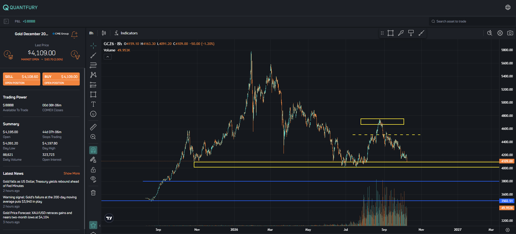
Task: Click the Open Interest value 323,723
Action: point(49,154)
